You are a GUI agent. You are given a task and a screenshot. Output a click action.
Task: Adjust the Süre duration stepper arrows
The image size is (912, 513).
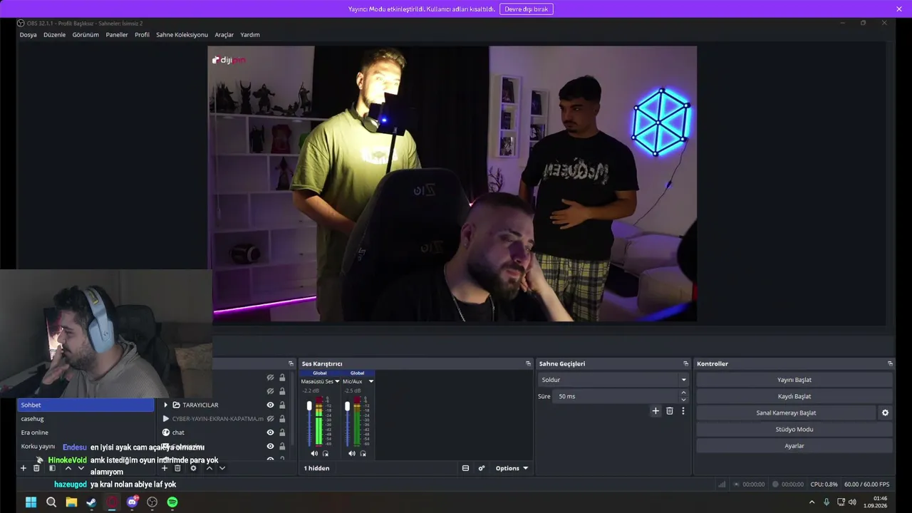(x=684, y=396)
